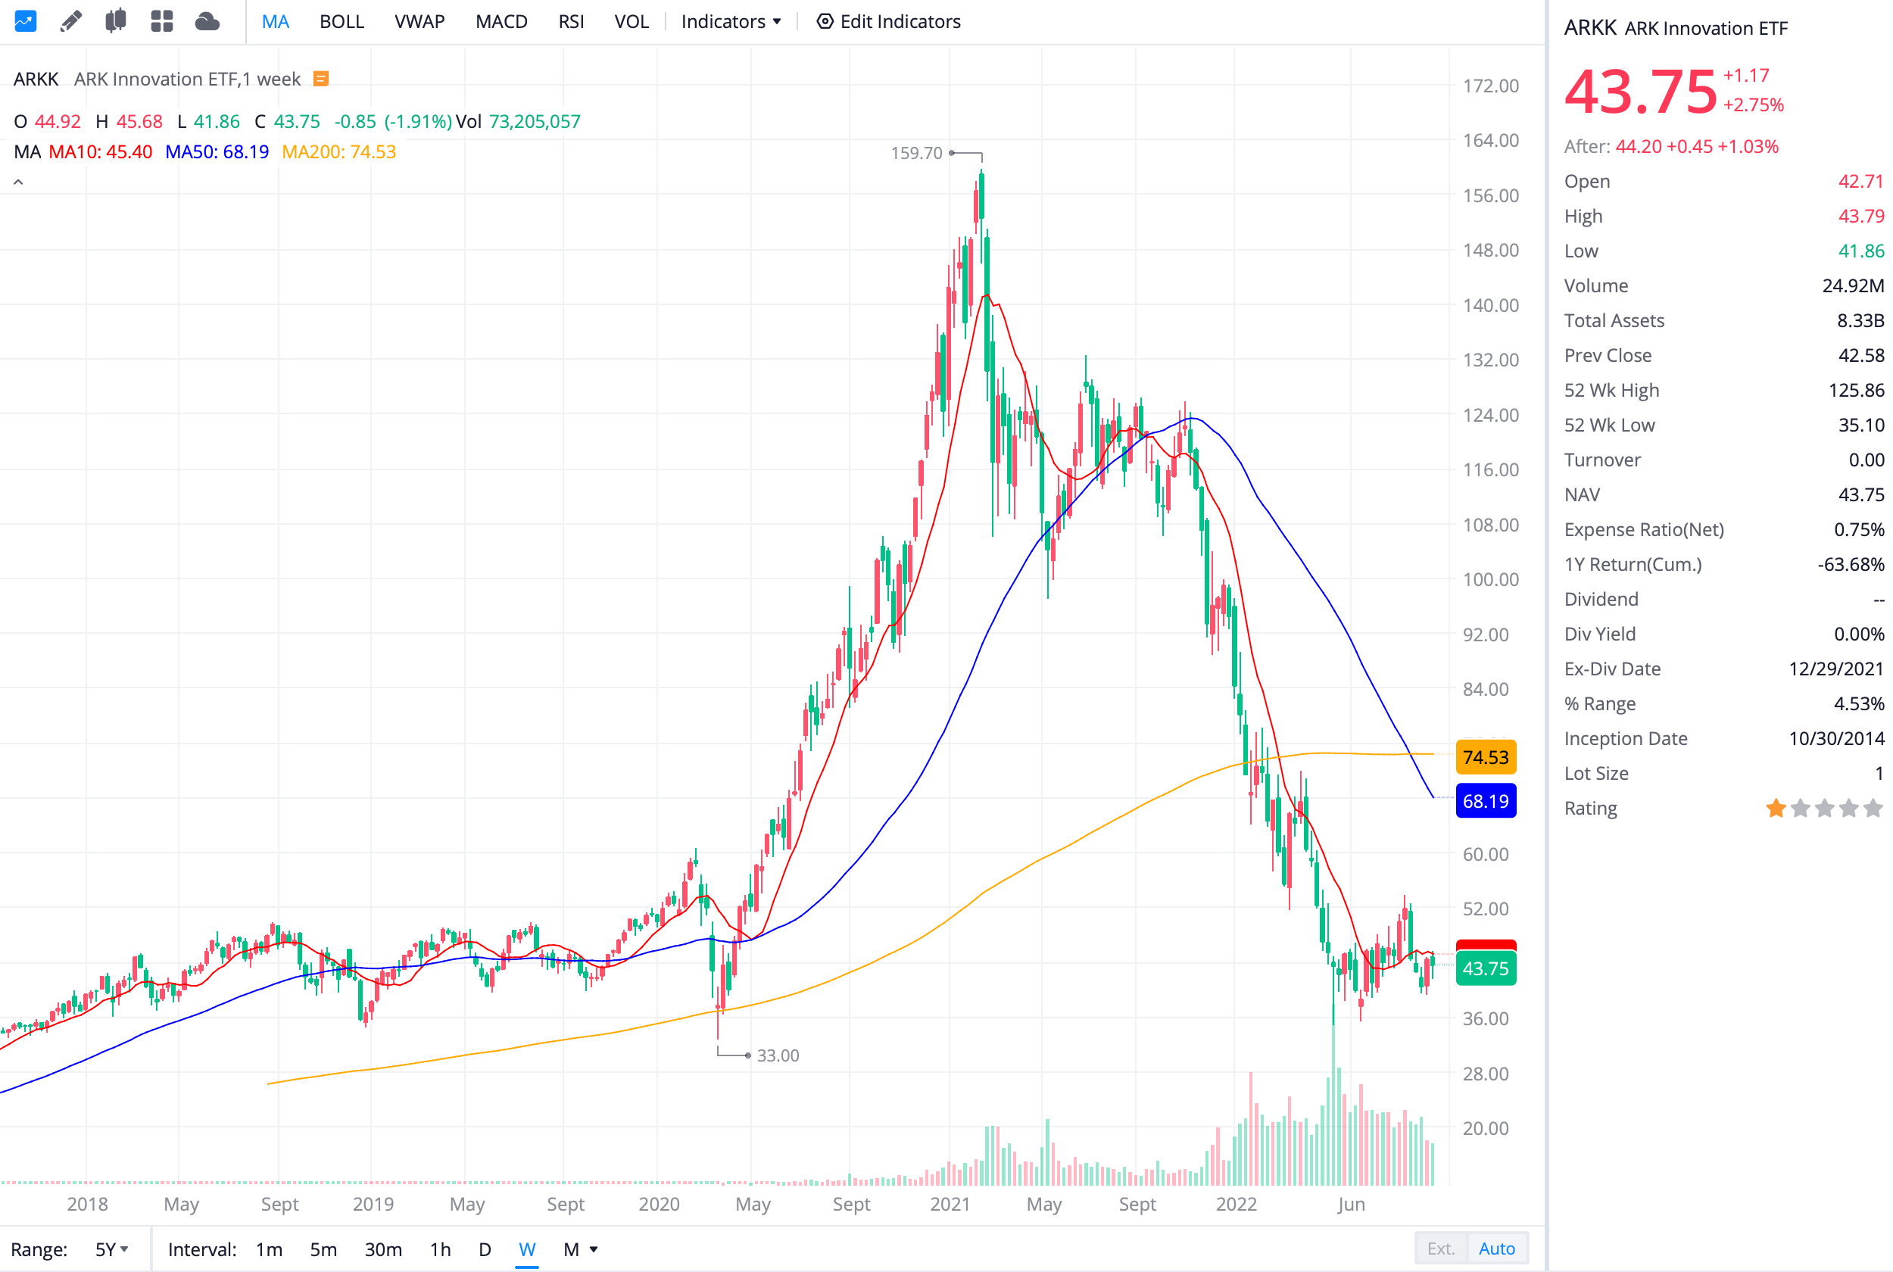Open the 5Y range dropdown
Image resolution: width=1893 pixels, height=1272 pixels.
112,1249
